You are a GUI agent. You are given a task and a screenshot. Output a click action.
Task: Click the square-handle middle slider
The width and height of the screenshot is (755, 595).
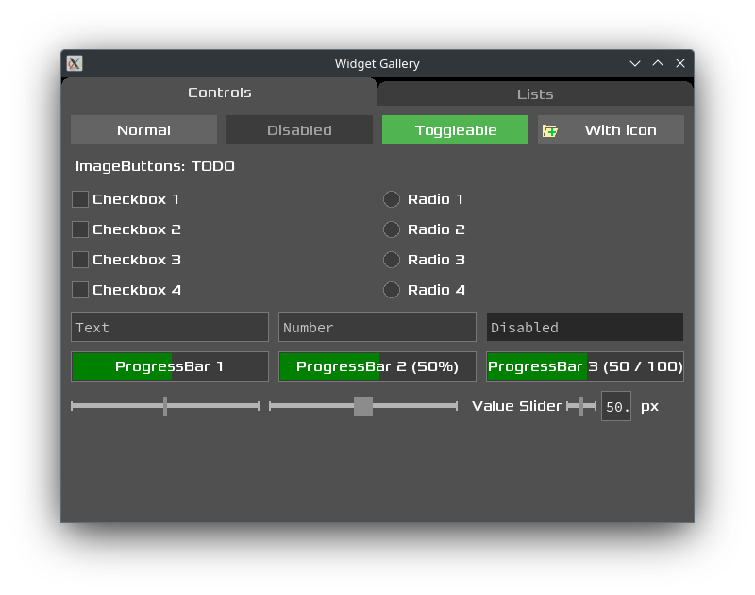(363, 406)
